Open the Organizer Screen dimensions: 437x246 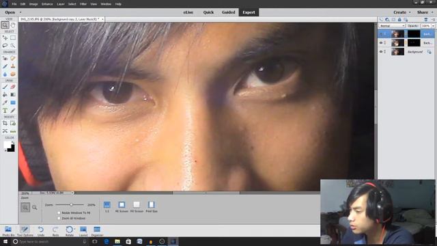click(x=97, y=231)
